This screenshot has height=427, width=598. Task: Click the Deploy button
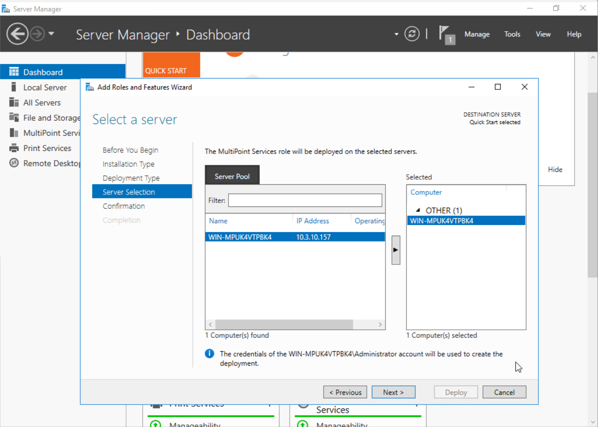tap(456, 392)
